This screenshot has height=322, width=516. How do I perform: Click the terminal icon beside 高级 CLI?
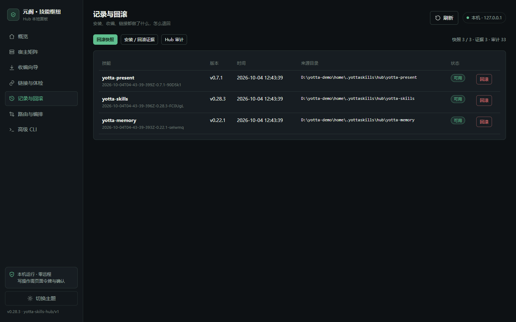point(12,130)
